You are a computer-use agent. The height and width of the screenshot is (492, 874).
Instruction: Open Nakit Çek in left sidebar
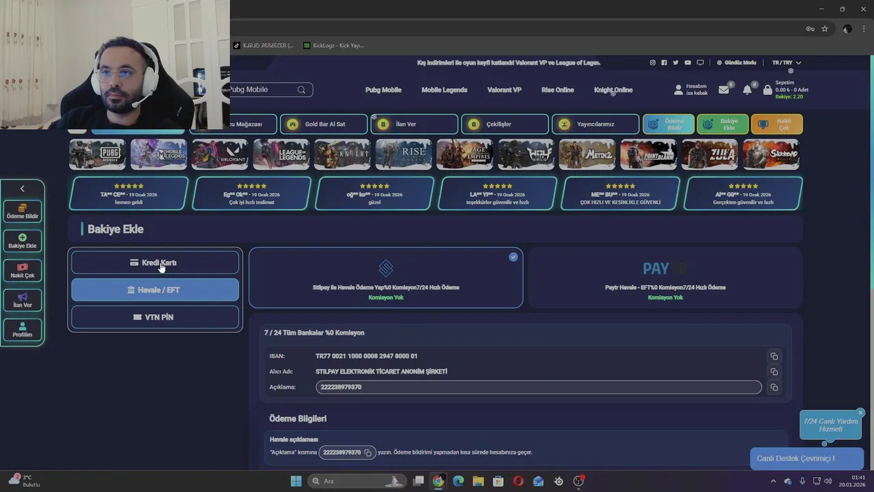(23, 271)
